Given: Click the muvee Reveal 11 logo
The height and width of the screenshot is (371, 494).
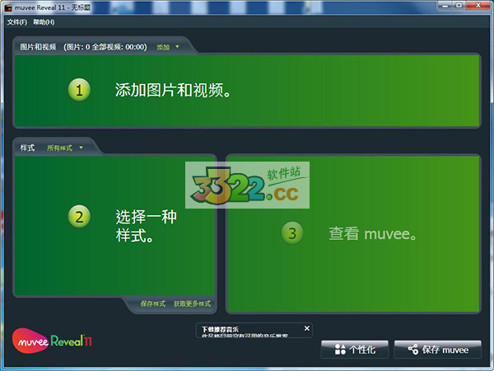Looking at the screenshot, I should [x=52, y=340].
